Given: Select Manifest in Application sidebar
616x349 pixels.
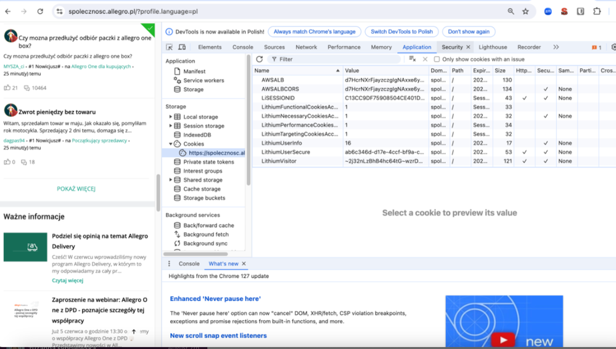Looking at the screenshot, I should click(194, 71).
